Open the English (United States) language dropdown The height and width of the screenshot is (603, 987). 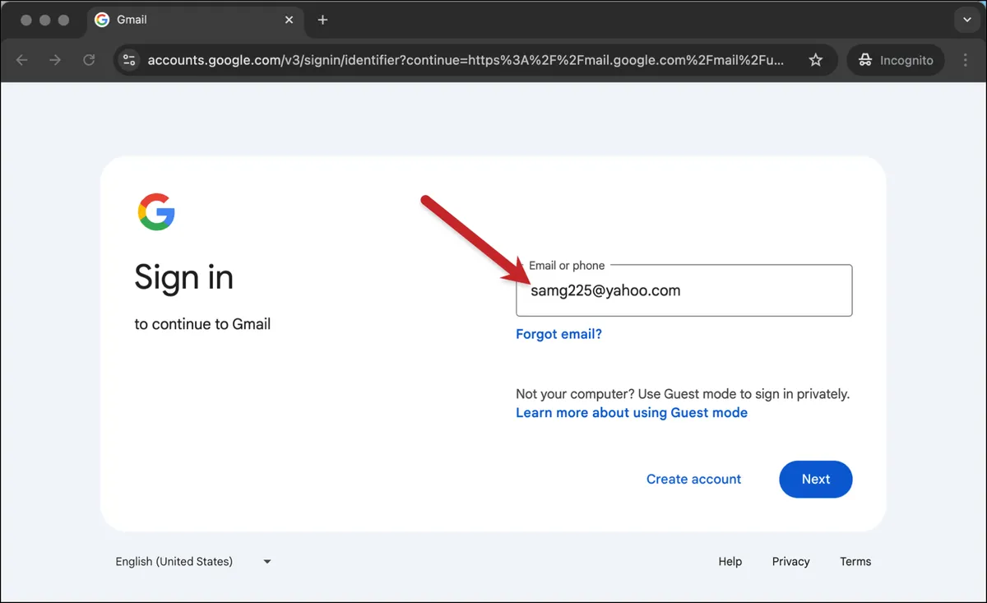point(193,561)
